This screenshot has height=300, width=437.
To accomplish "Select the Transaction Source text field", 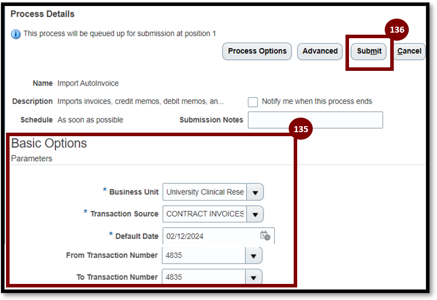I will point(205,214).
